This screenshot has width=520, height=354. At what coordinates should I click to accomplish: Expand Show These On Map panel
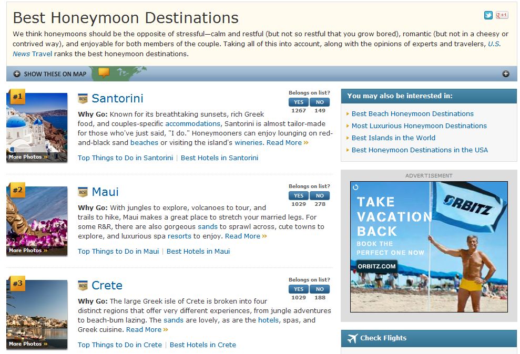(x=50, y=74)
